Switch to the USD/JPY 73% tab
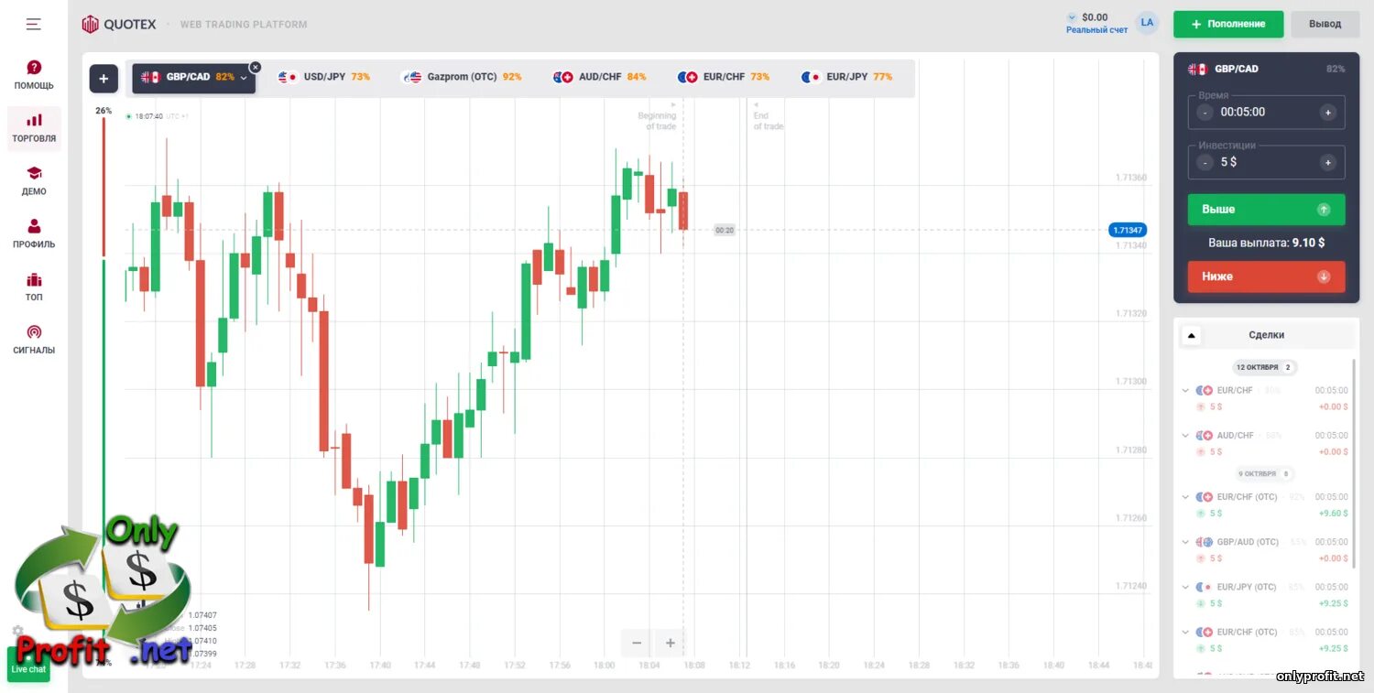Viewport: 1374px width, 693px height. tap(324, 77)
